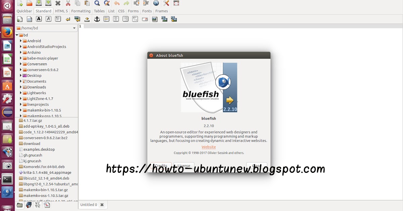403x211 pixels.
Task: Expand the Android folder
Action: point(21,41)
